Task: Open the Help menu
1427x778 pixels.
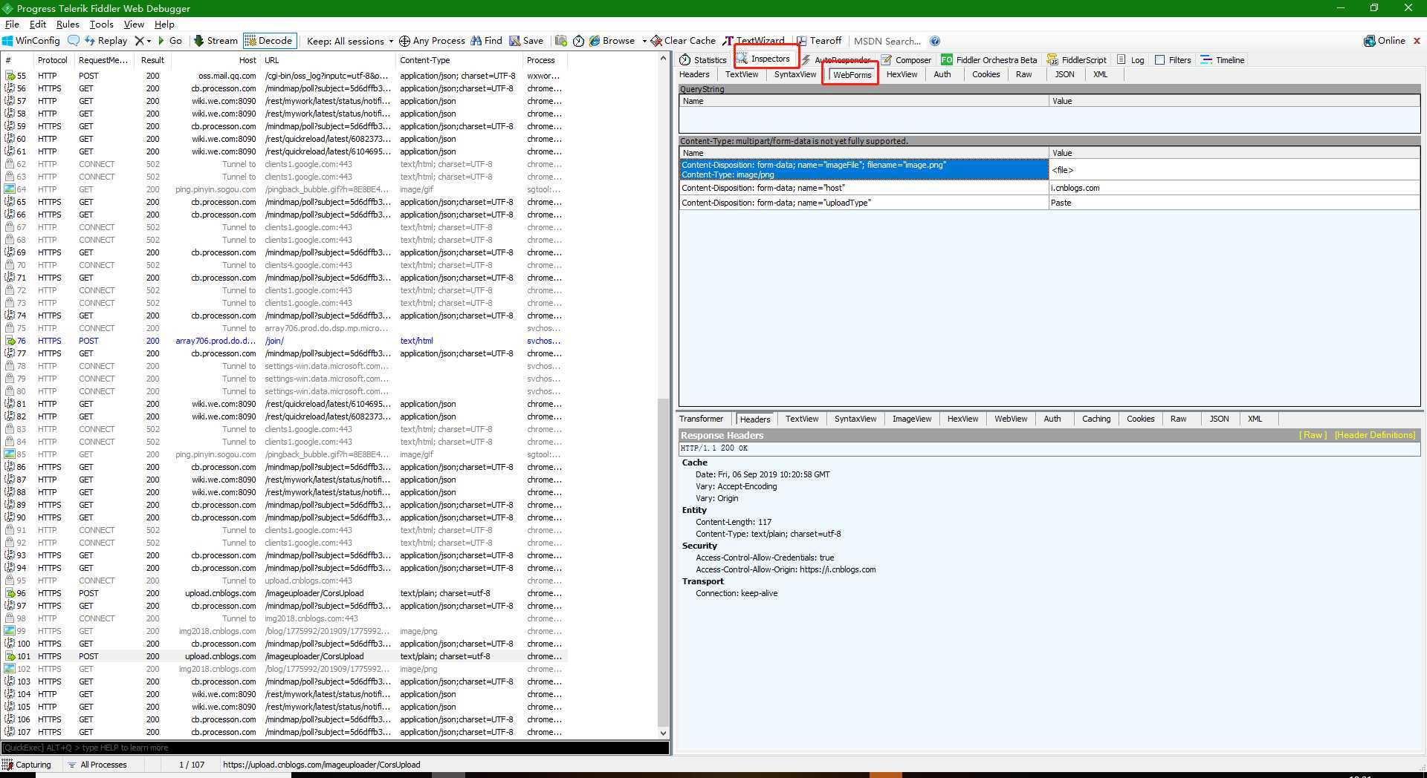Action: pyautogui.click(x=164, y=24)
